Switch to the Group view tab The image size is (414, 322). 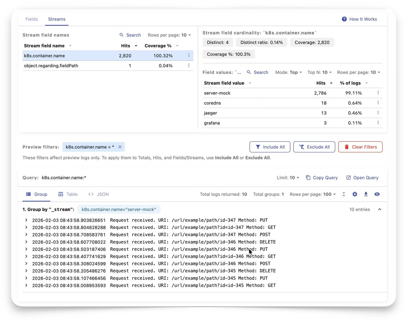(37, 194)
